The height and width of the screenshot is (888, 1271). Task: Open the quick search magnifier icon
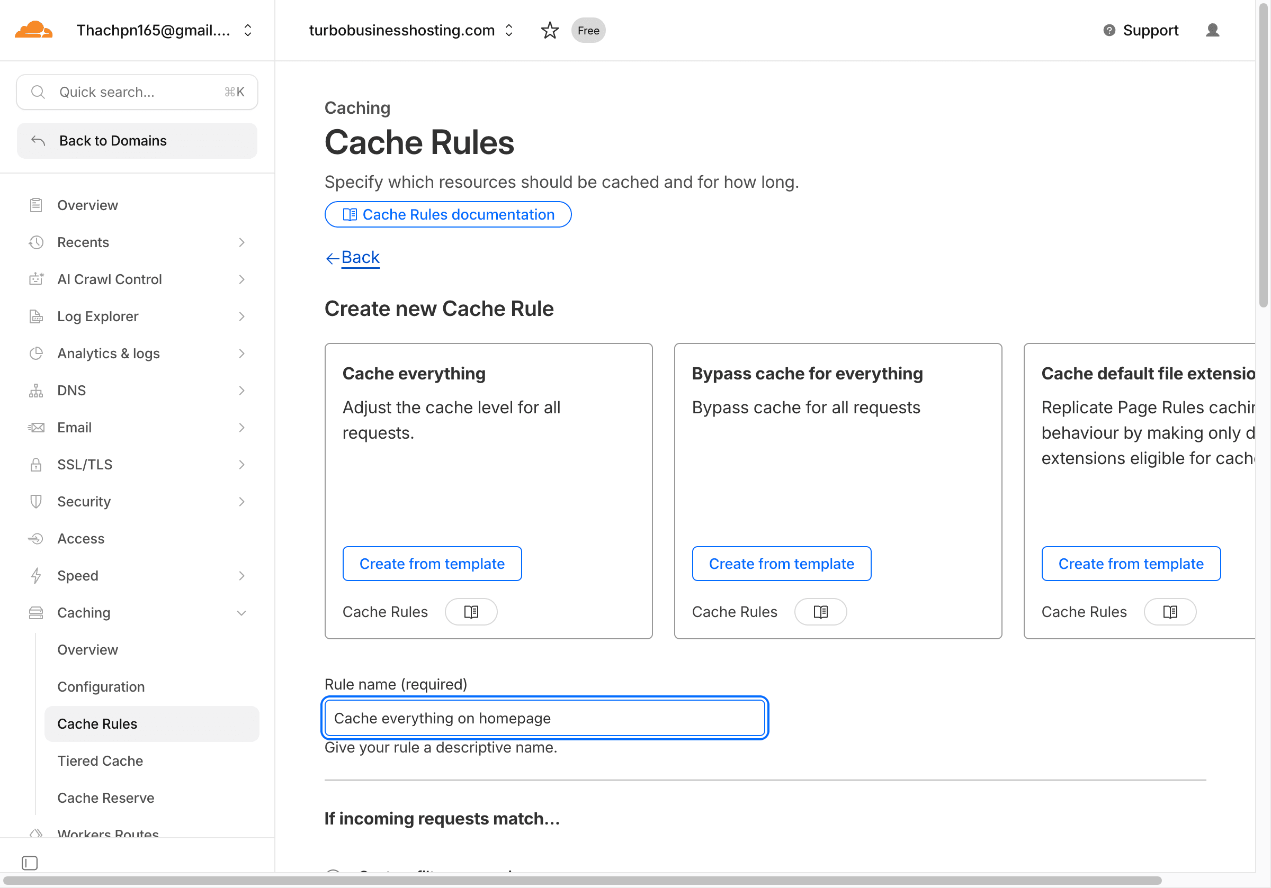(x=38, y=92)
